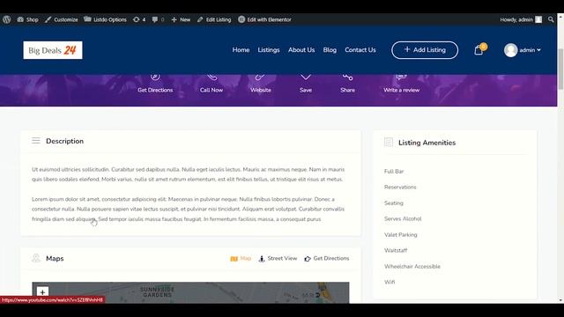Click the Description heading text
Screen dimensions: 564x317
click(64, 141)
